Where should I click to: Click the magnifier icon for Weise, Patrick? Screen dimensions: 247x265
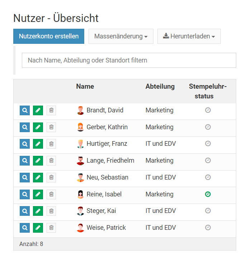coord(25,228)
